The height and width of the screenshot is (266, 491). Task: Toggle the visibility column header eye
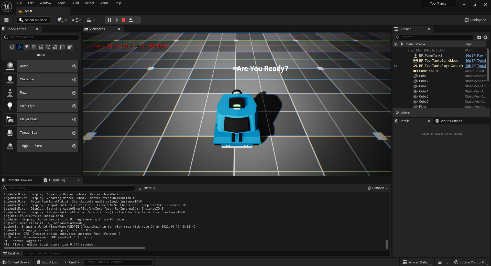[x=396, y=44]
